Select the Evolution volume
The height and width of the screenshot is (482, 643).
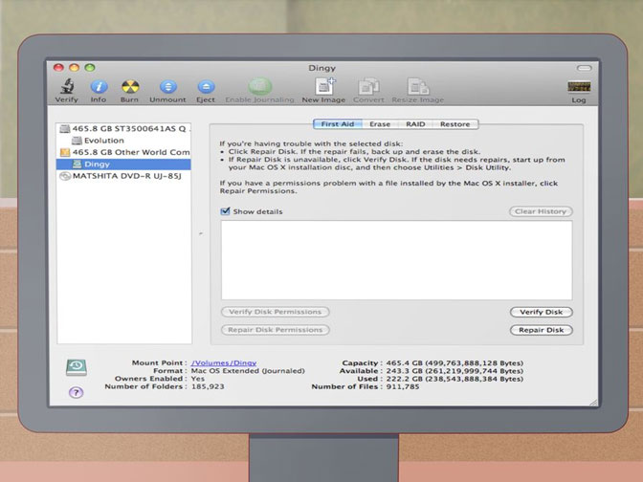(123, 141)
